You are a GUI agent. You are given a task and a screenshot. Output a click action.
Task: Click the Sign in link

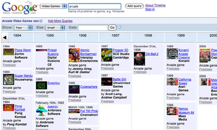pyautogui.click(x=150, y=9)
